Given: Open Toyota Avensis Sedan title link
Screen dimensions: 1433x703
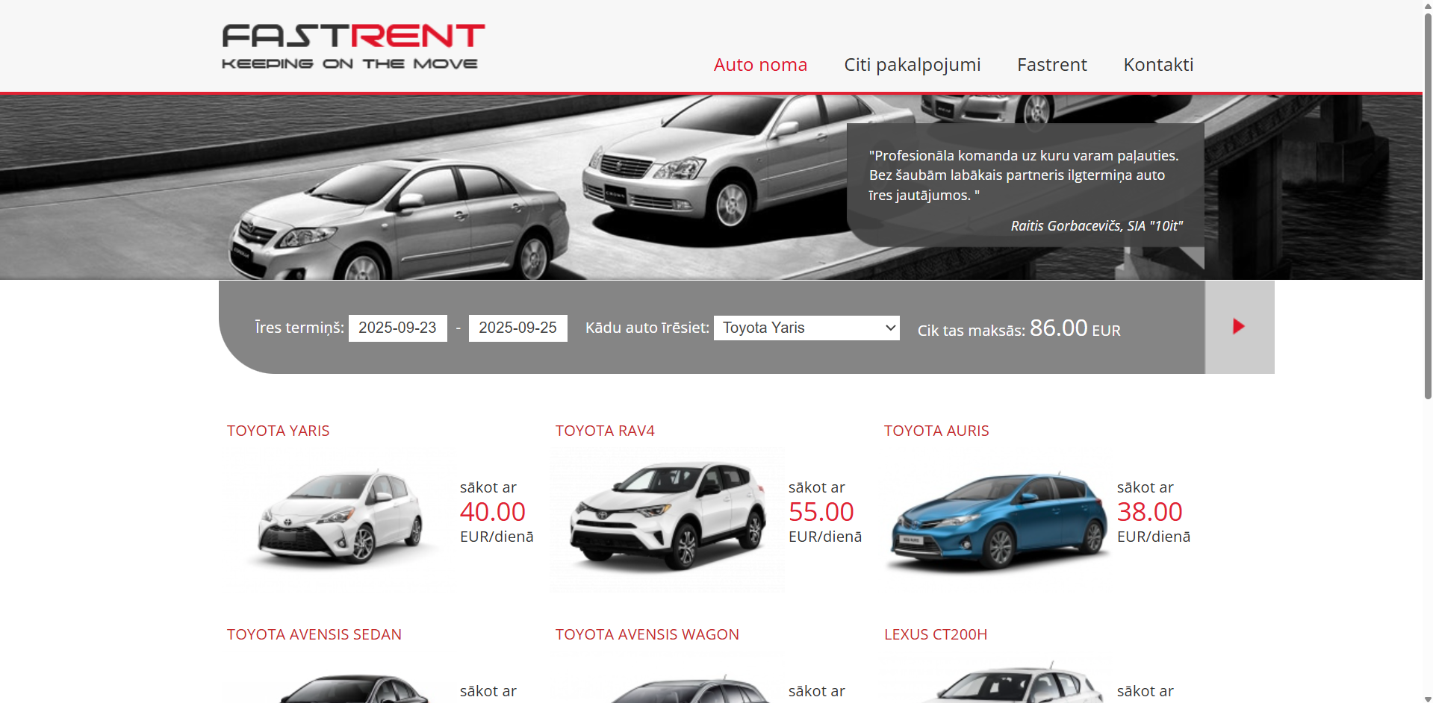Looking at the screenshot, I should coord(314,634).
